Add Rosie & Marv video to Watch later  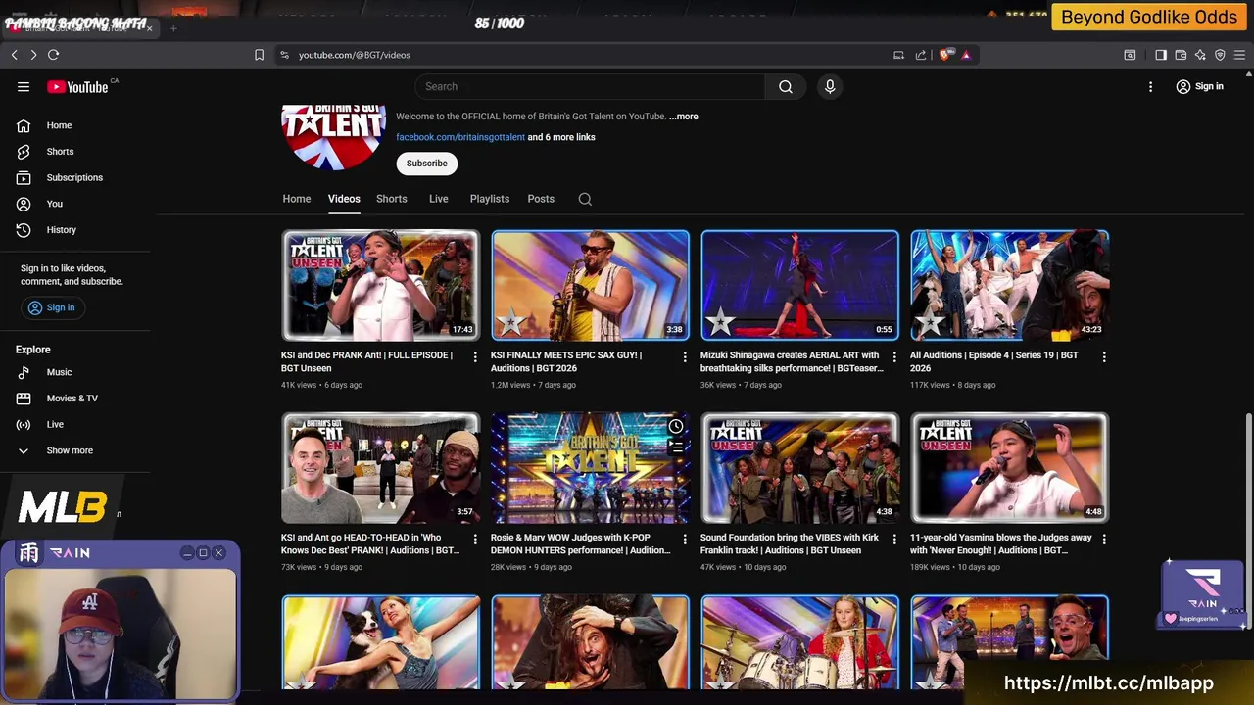675,427
